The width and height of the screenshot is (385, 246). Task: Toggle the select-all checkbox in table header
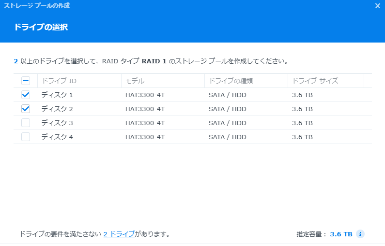[x=26, y=81]
